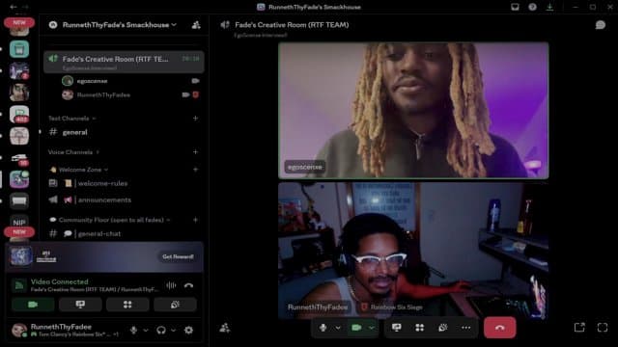This screenshot has height=347, width=618.
Task: Focus egoscense video tile
Action: click(413, 111)
